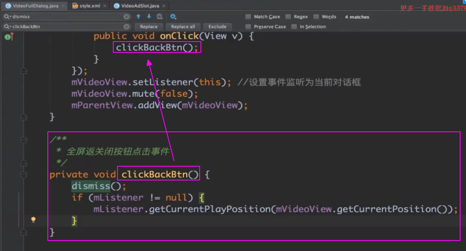Collapse the Javadoc comment at /** line

24,140
